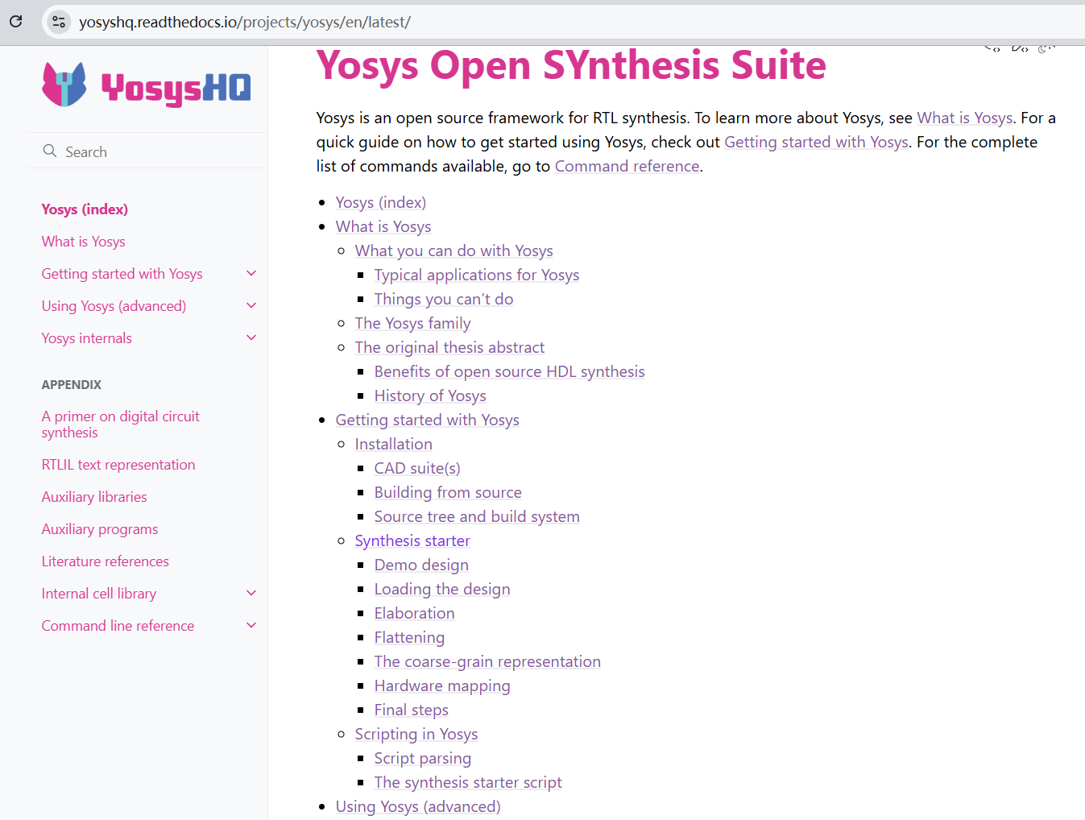Open Getting started with Yosys in the sidebar
Screen dimensions: 1085x820
(122, 274)
